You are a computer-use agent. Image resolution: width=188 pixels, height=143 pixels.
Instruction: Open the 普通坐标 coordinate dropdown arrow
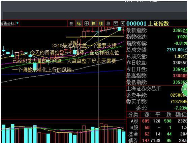(18, 23)
